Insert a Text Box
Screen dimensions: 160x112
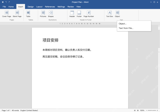[110, 14]
